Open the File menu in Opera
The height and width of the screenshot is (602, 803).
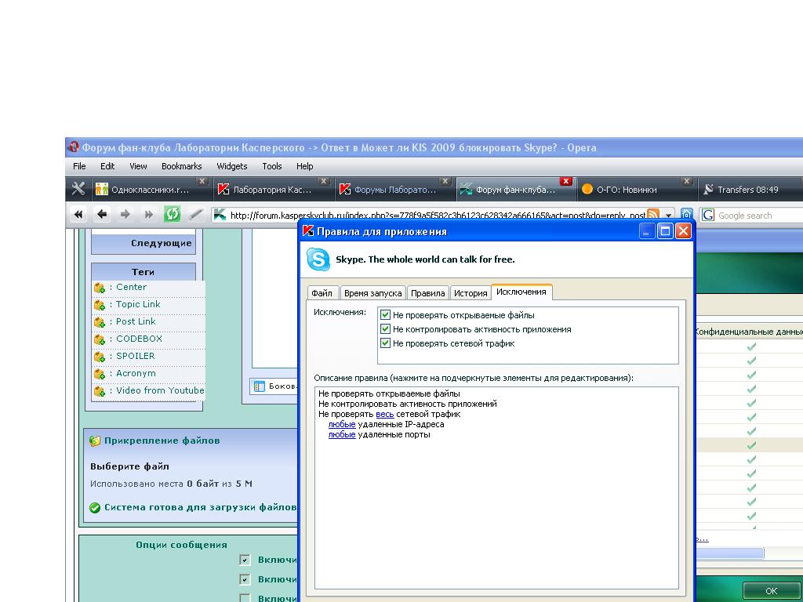tap(79, 166)
